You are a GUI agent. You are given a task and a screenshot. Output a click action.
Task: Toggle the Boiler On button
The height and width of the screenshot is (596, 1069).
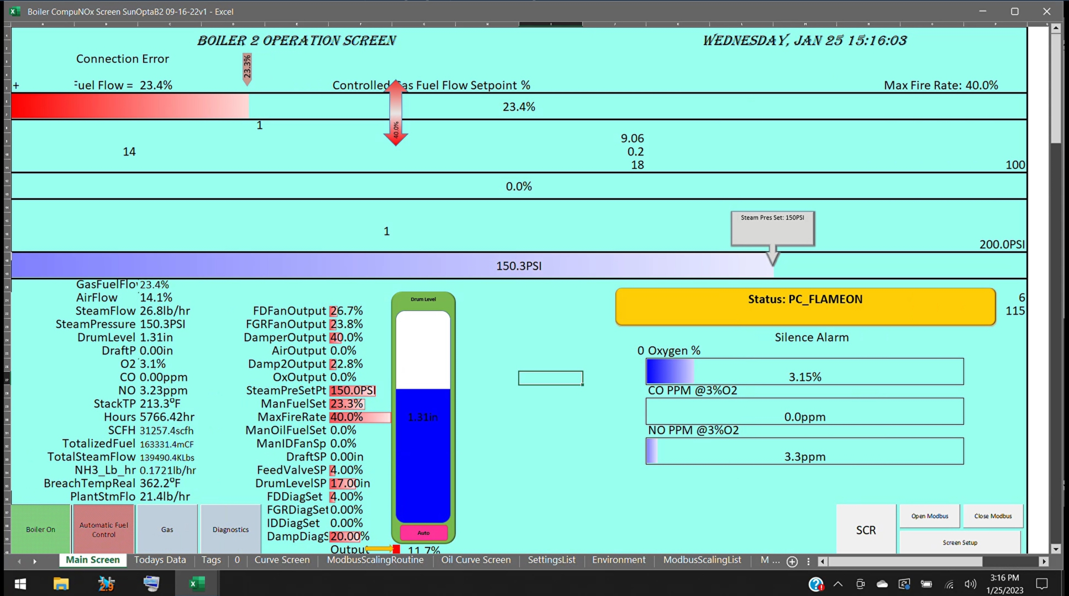coord(41,529)
